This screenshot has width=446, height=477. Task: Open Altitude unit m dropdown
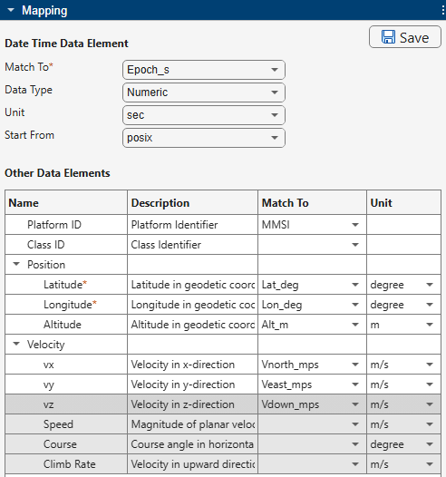[403, 325]
